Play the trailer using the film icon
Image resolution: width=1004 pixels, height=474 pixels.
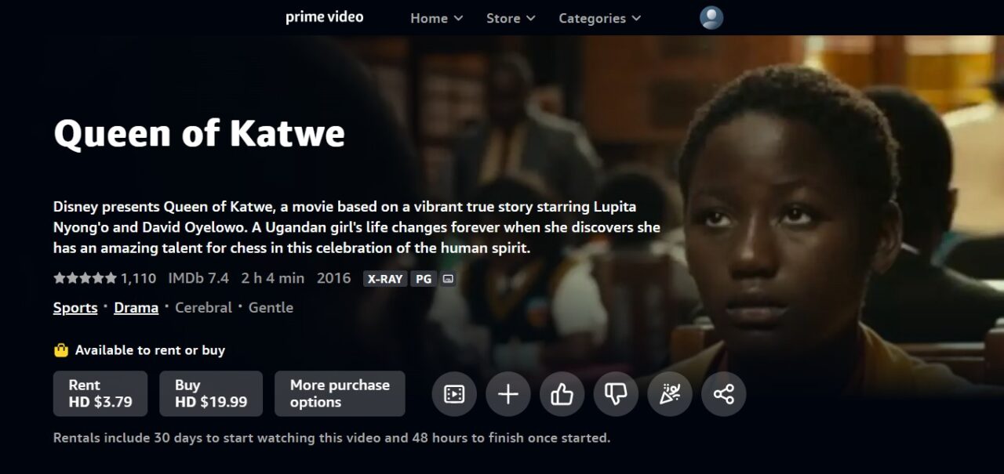coord(454,394)
